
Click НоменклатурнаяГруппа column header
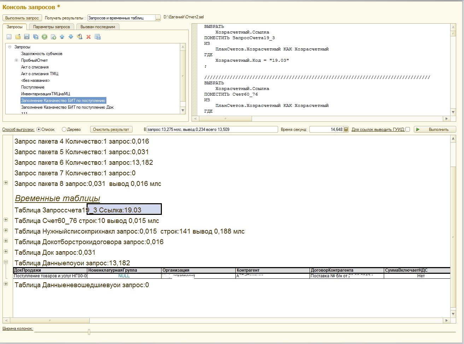tap(124, 270)
